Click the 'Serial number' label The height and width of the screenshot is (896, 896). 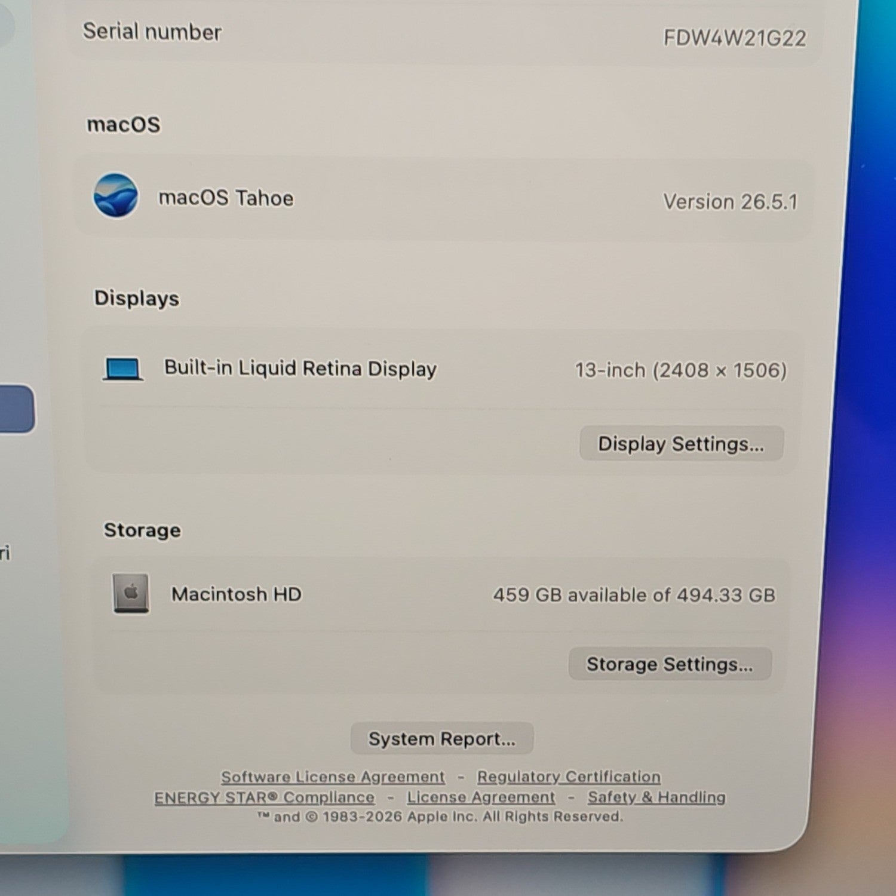152,32
